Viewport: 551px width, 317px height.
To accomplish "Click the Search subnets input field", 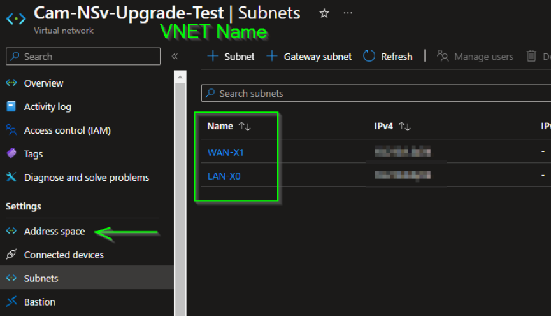I will click(376, 94).
